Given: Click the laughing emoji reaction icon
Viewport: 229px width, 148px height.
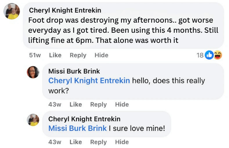Looking at the screenshot, I should click(x=218, y=55).
